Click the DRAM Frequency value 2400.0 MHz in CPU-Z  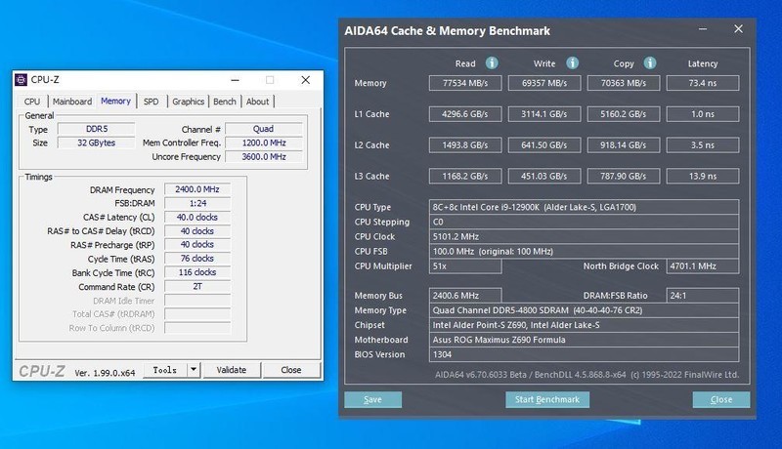(x=197, y=189)
